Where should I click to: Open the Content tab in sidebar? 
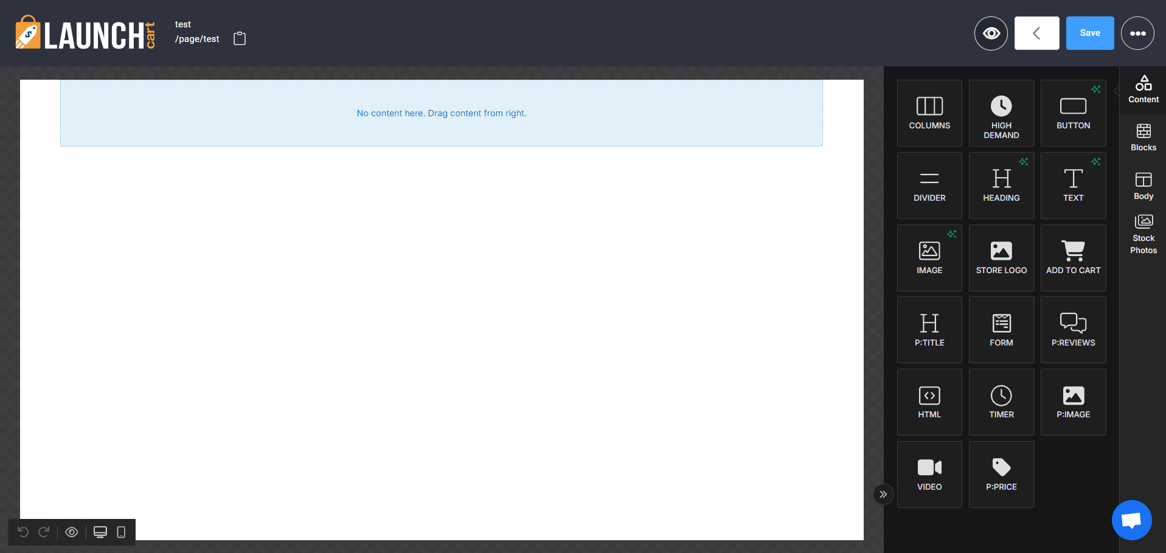click(1143, 90)
